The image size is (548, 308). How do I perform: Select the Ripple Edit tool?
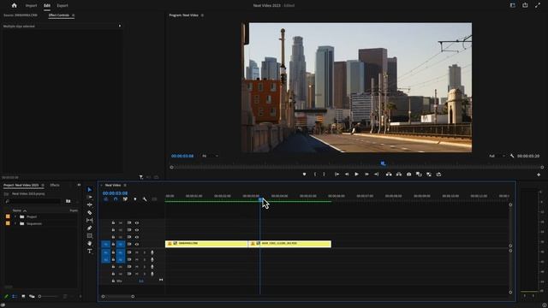pos(89,204)
